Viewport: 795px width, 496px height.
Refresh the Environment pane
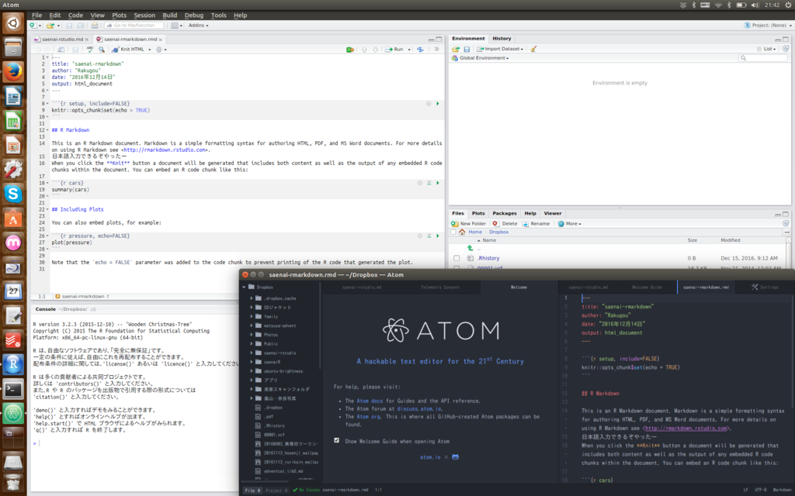pyautogui.click(x=786, y=49)
